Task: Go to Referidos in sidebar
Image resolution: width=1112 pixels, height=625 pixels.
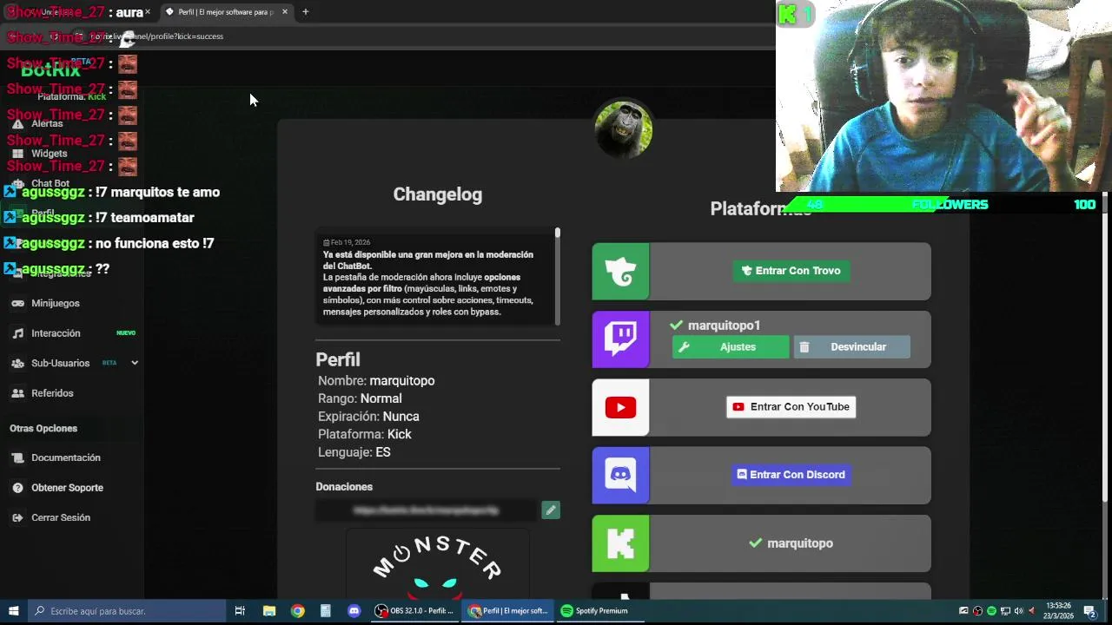Action: (52, 393)
